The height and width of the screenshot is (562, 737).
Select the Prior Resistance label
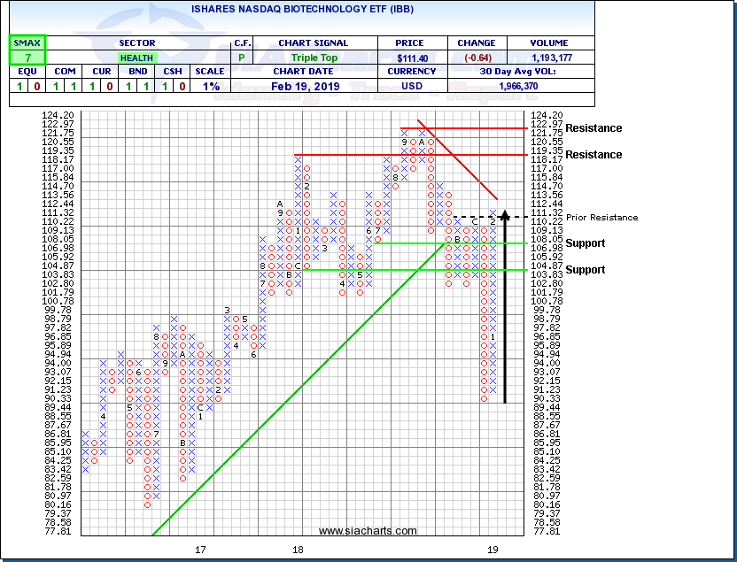pos(602,218)
